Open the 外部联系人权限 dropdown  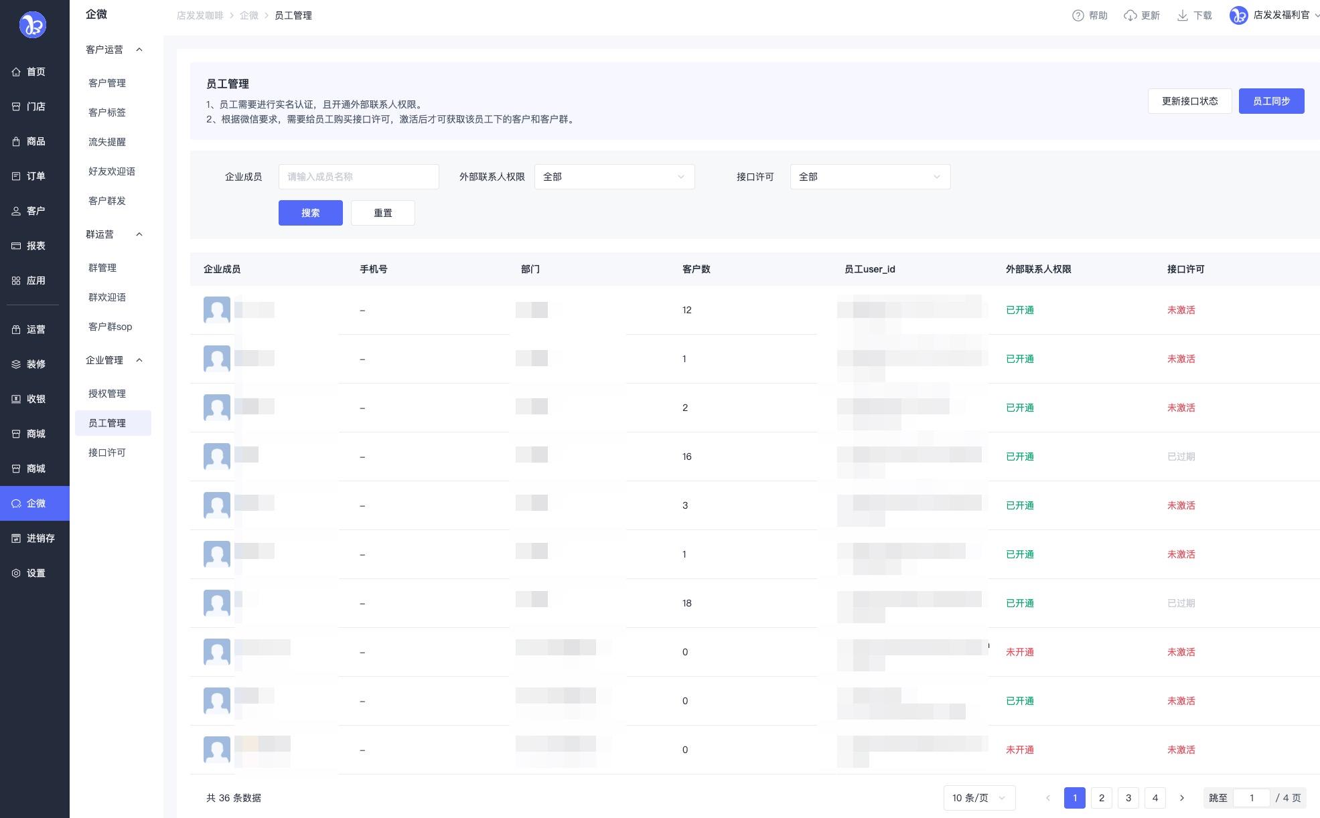(x=614, y=177)
